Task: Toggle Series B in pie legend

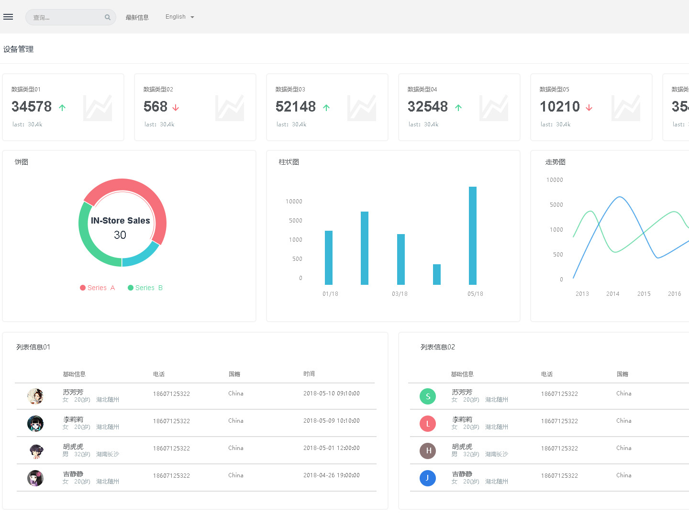Action: pos(145,288)
